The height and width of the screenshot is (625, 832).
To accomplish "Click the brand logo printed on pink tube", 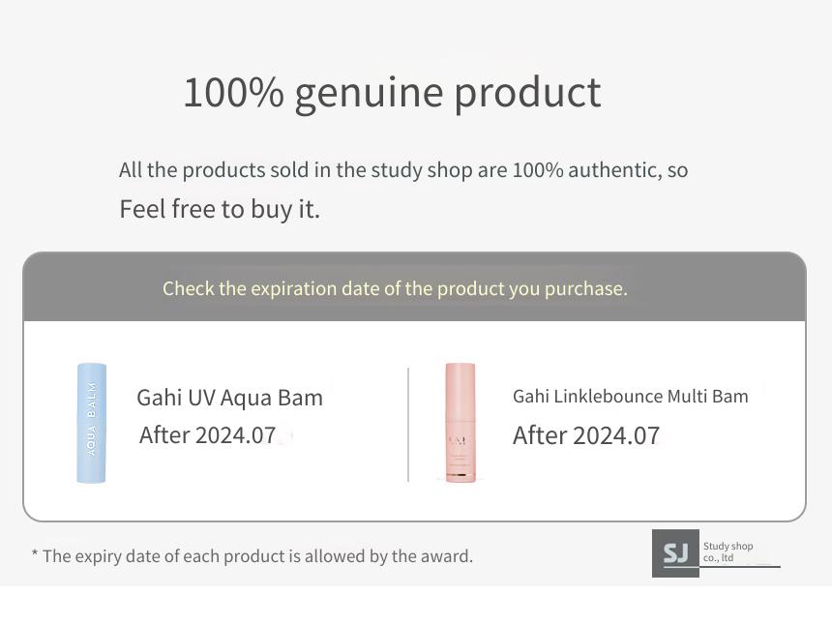I will coord(459,440).
